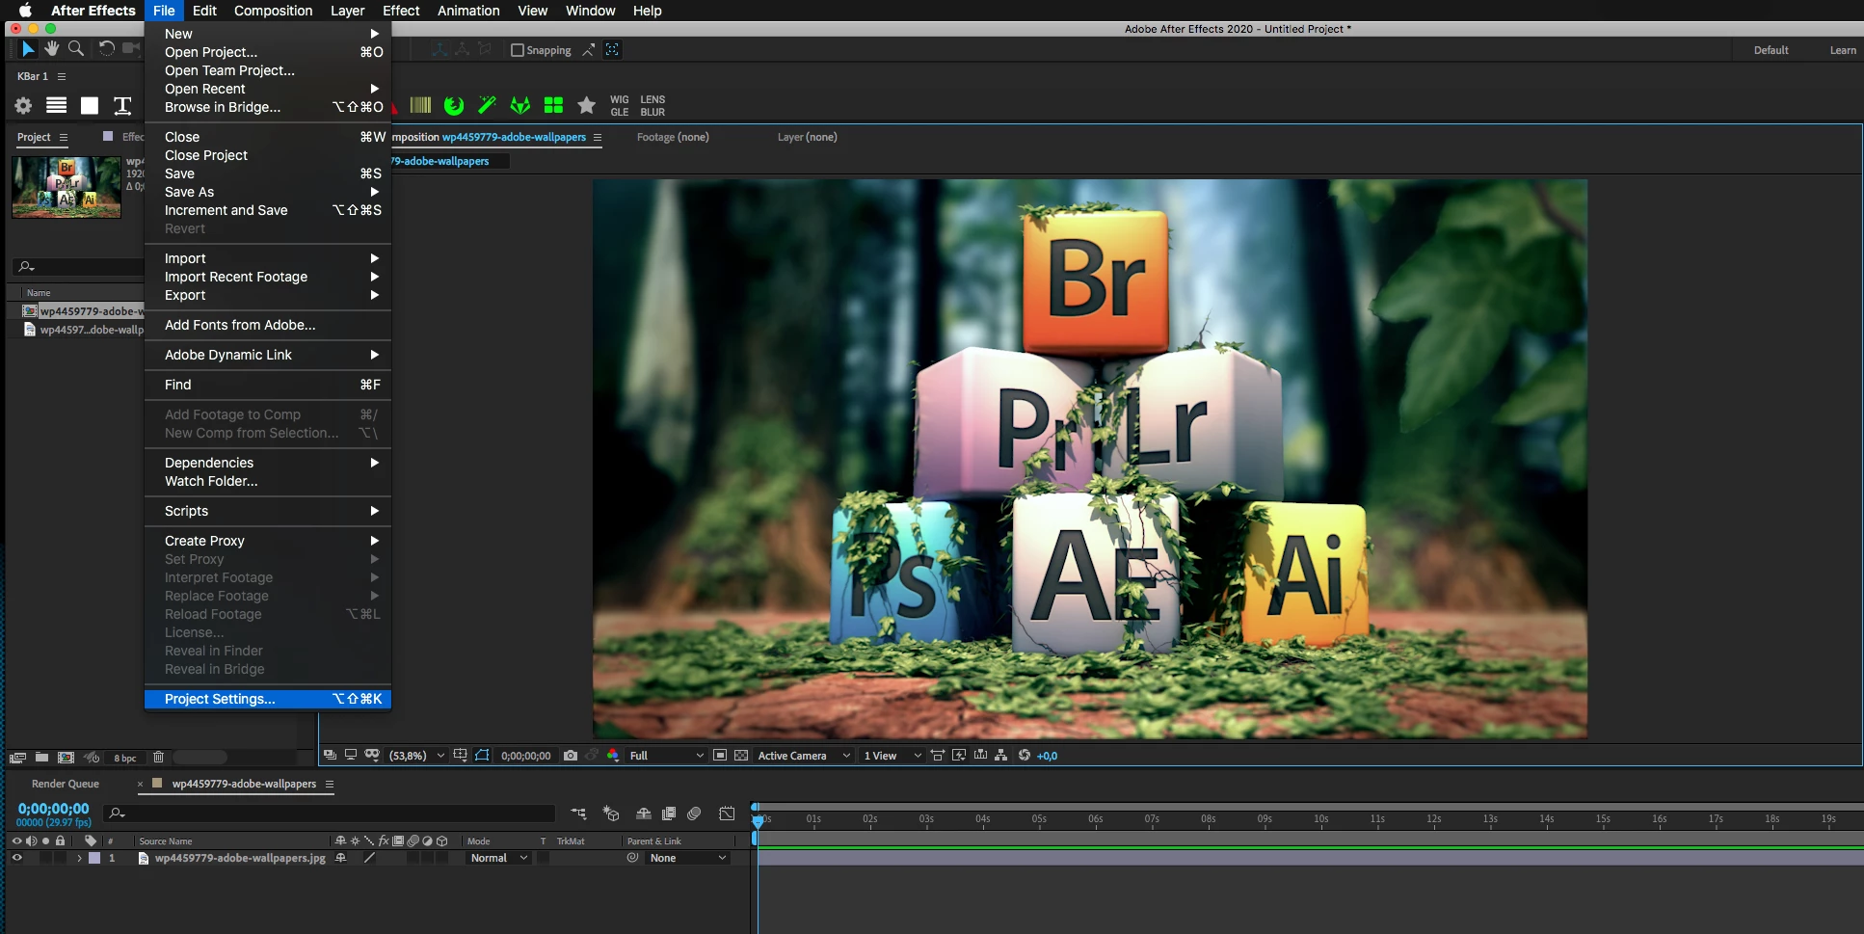Open the KBar 1 panel menu
Image resolution: width=1864 pixels, height=934 pixels.
tap(62, 76)
